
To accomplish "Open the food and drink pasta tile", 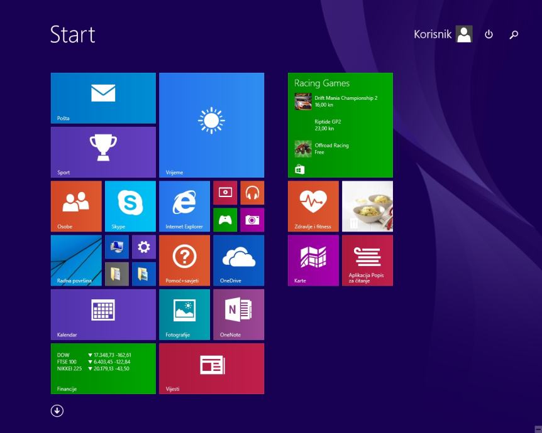I will 367,206.
